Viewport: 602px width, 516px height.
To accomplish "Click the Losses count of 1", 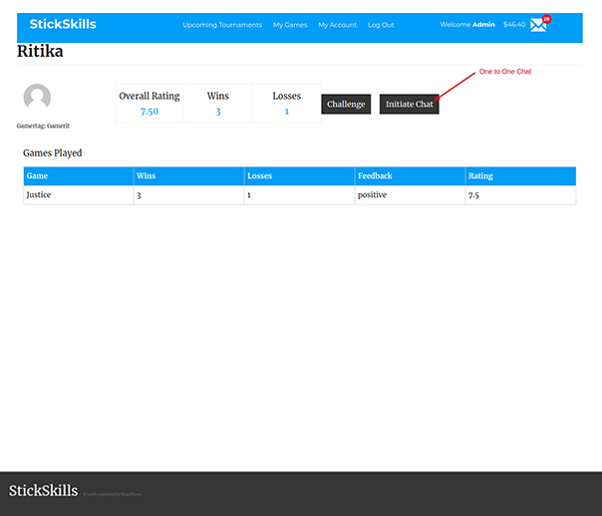I will click(x=286, y=112).
